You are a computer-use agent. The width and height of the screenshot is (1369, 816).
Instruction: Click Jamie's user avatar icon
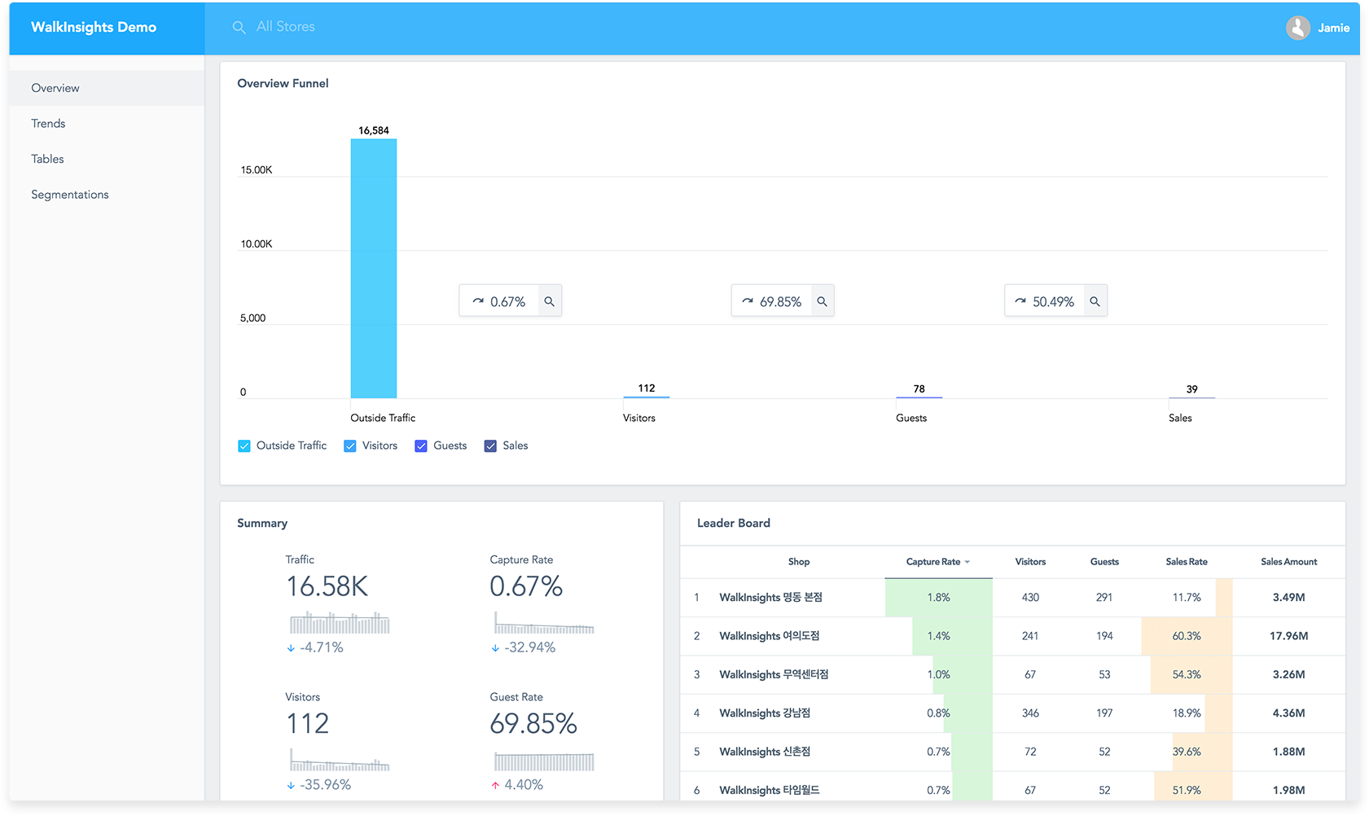(x=1297, y=28)
